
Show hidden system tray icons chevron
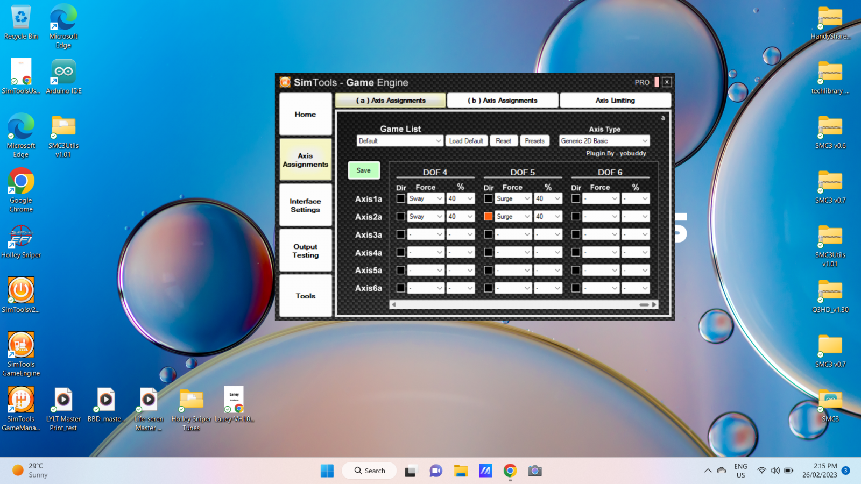(x=708, y=471)
